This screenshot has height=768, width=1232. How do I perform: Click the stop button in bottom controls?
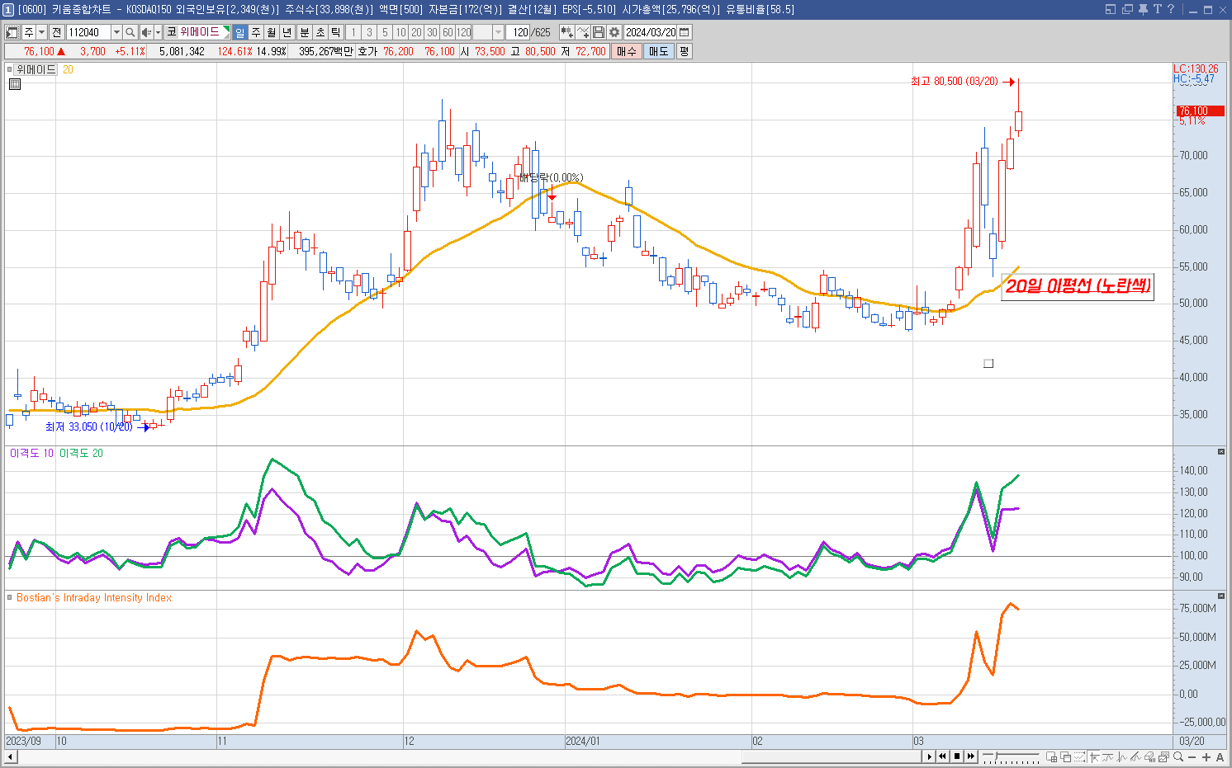pos(957,756)
